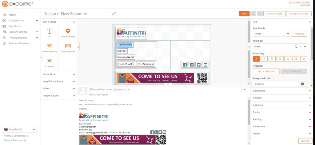
Task: Select the All (Fields) tile
Action: [x=50, y=63]
